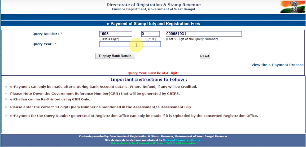Focus the first 4 digit Query Number field

point(116,34)
